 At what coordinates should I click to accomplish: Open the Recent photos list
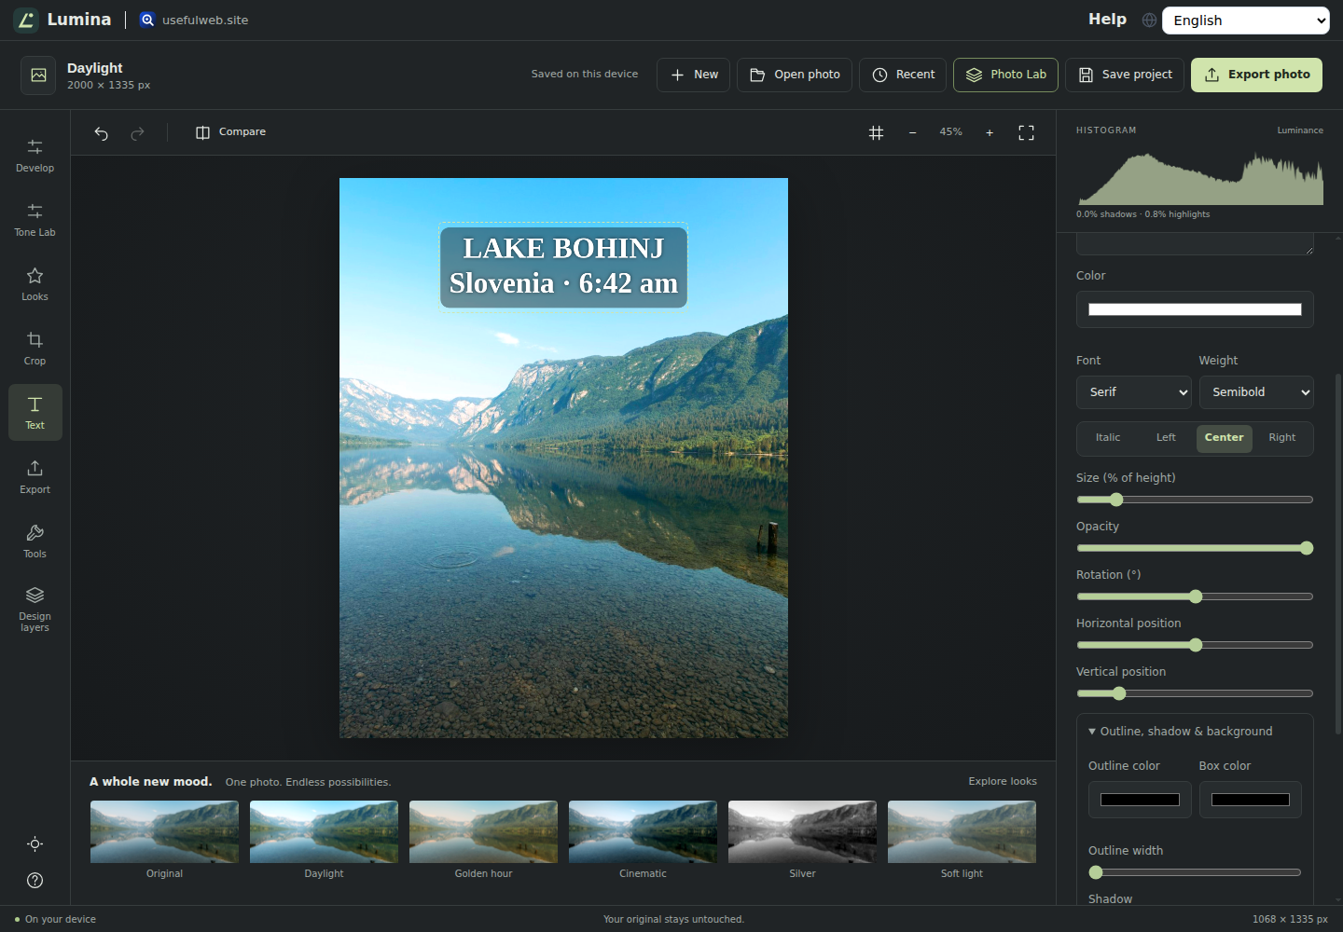[903, 75]
